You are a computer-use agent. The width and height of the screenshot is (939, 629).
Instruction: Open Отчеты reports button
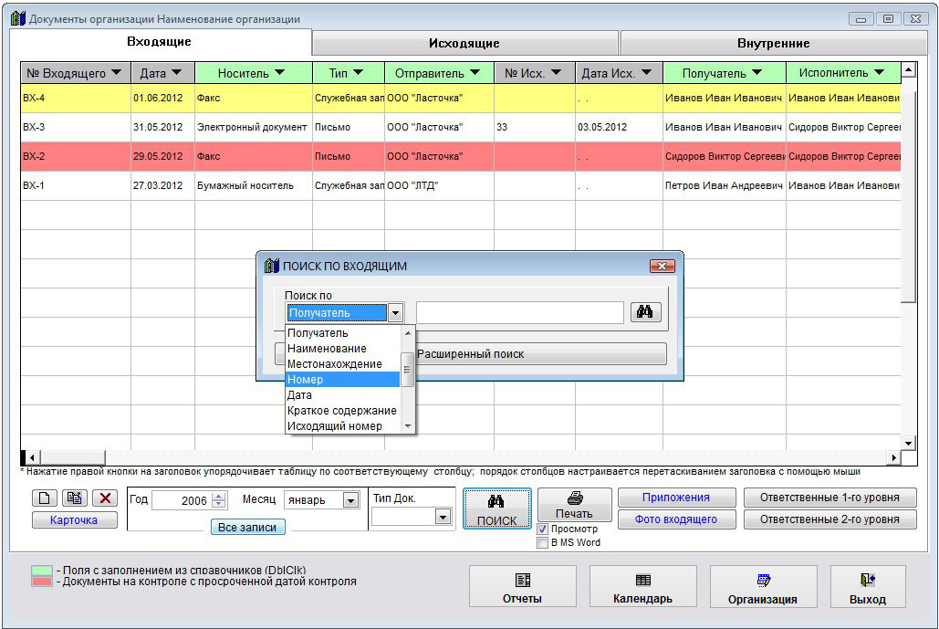coord(522,587)
